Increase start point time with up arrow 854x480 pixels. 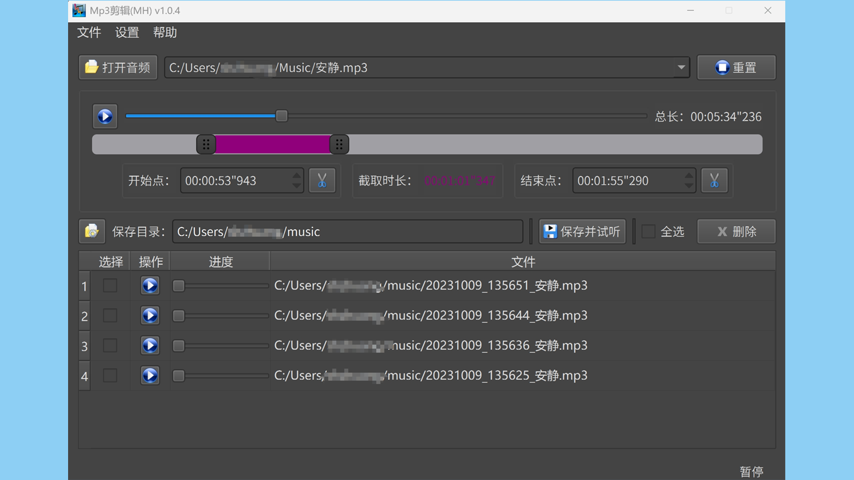click(297, 176)
